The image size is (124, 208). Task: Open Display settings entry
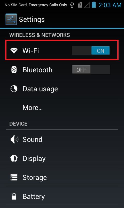(62, 158)
